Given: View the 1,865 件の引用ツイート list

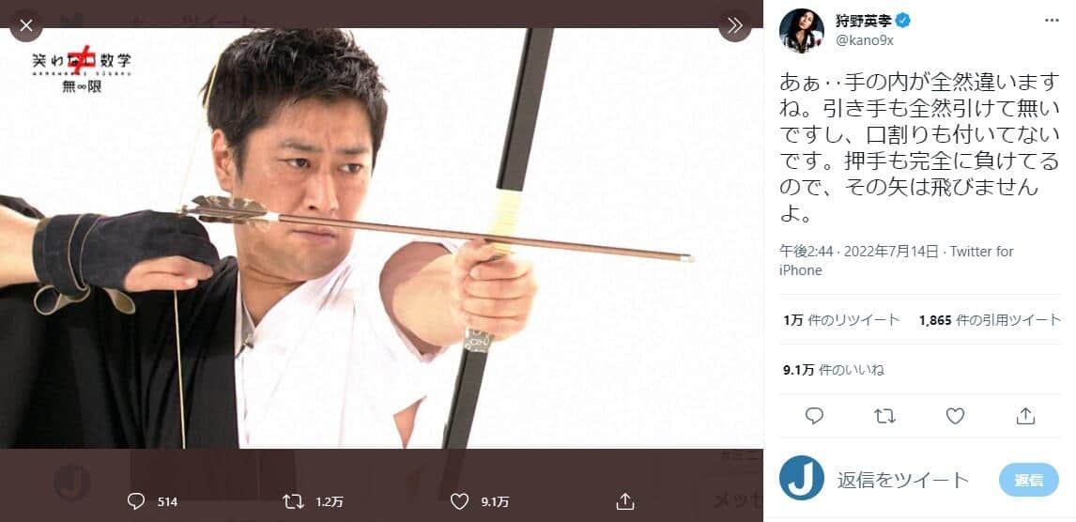Looking at the screenshot, I should 990,320.
